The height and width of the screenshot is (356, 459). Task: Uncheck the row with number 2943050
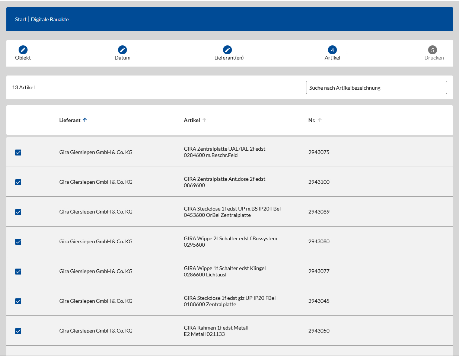pyautogui.click(x=18, y=331)
